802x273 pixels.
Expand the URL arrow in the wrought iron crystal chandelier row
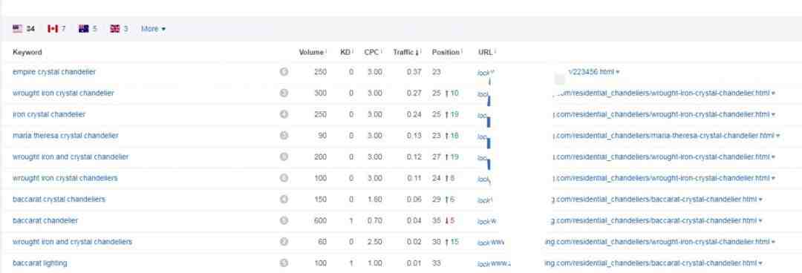pos(773,93)
